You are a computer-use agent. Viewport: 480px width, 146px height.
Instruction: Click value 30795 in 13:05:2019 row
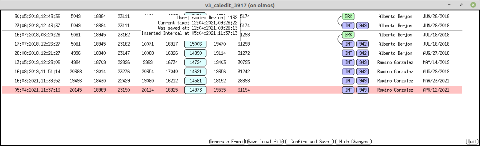pyautogui.click(x=244, y=62)
